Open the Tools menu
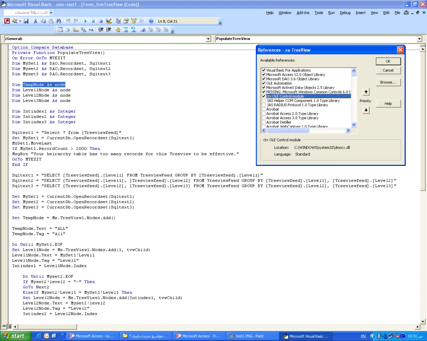Viewport: 427px width, 341px height. [x=319, y=13]
